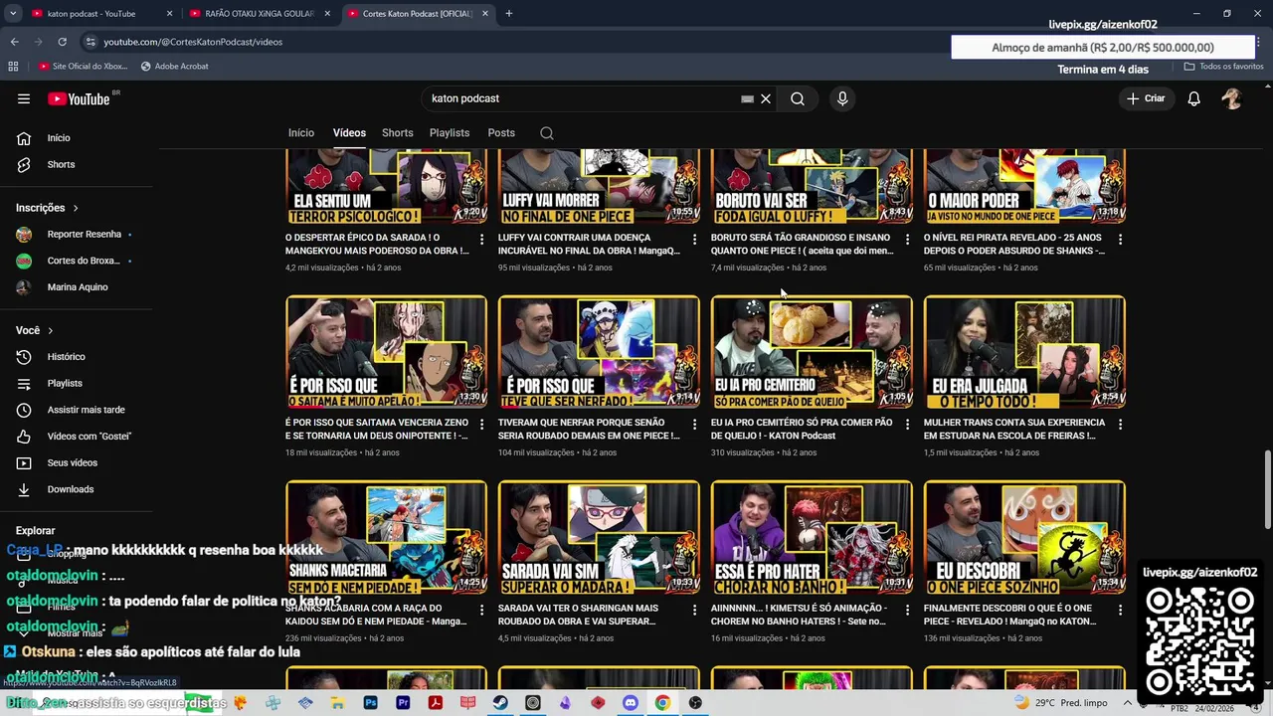
Task: Click the page vertical scrollbar thumb
Action: point(1267,487)
